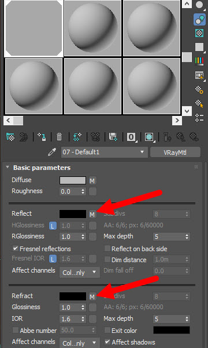Disable the Fresnel reflections checkbox
The width and height of the screenshot is (208, 348).
click(x=15, y=248)
